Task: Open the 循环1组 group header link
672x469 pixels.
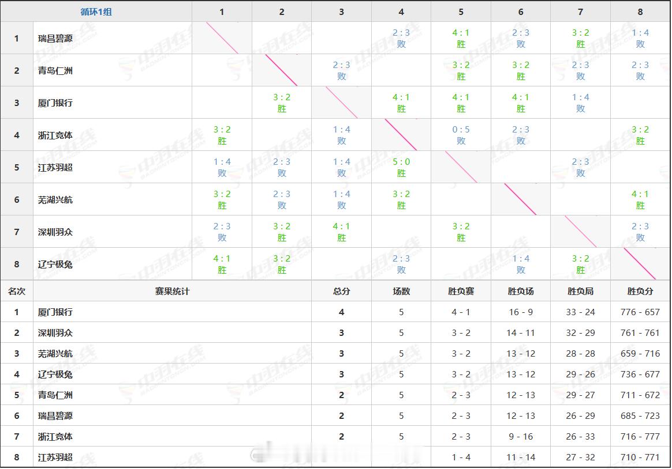Action: (x=96, y=12)
